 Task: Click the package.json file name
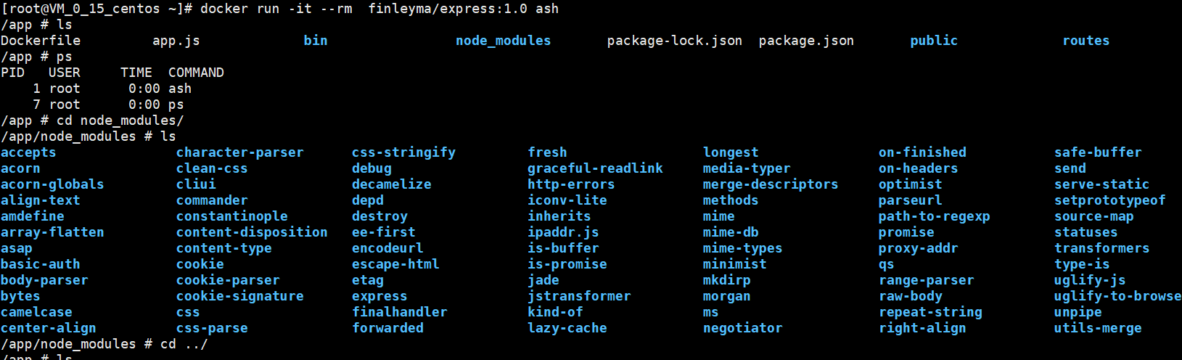point(806,41)
